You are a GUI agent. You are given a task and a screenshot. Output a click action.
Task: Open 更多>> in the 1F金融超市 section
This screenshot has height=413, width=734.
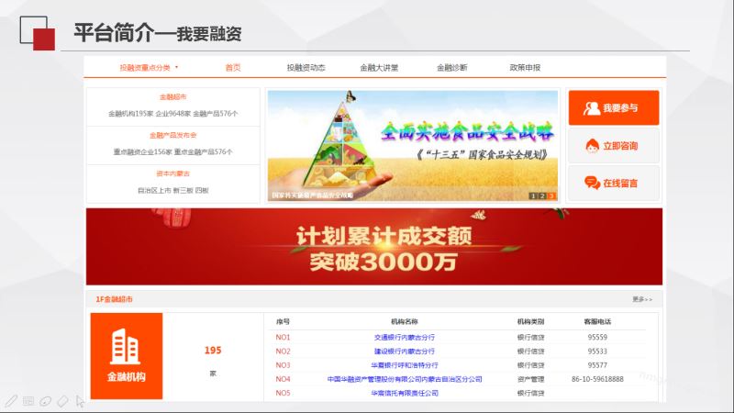pyautogui.click(x=641, y=299)
